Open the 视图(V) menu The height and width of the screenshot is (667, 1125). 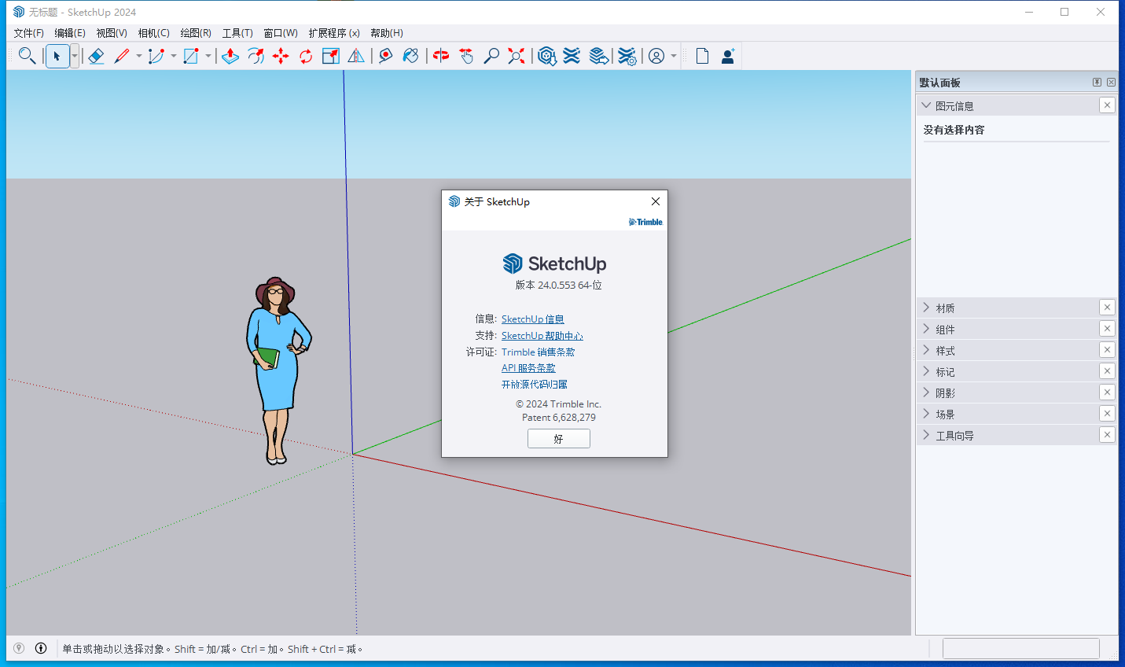[112, 33]
